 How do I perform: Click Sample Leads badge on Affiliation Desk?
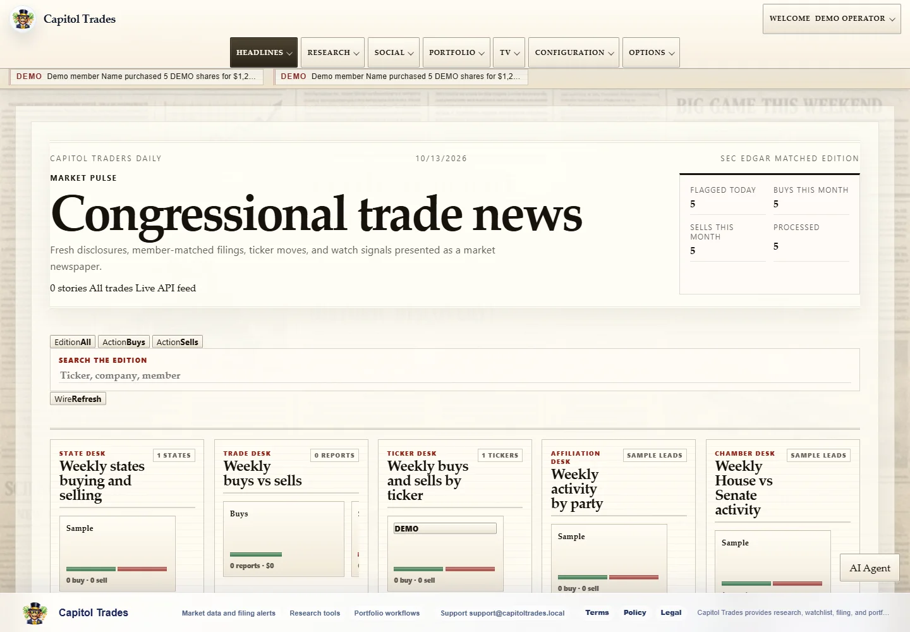655,455
